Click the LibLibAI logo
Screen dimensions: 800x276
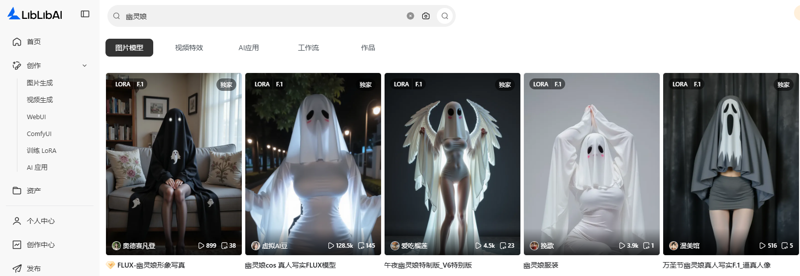click(x=35, y=14)
